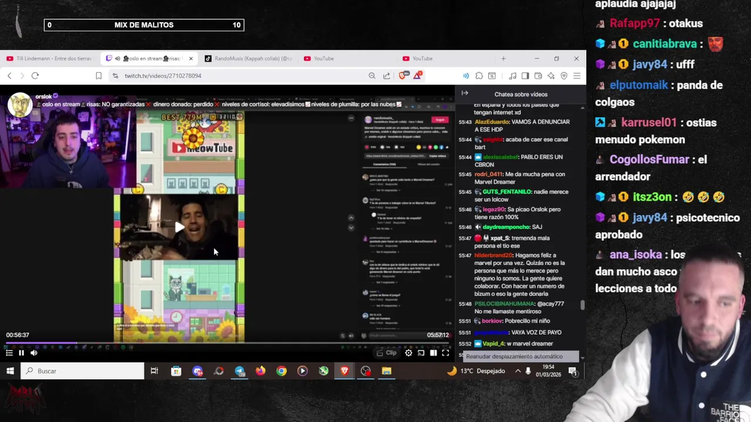This screenshot has height=422, width=751.
Task: Click the Clip button in the player
Action: [x=387, y=353]
